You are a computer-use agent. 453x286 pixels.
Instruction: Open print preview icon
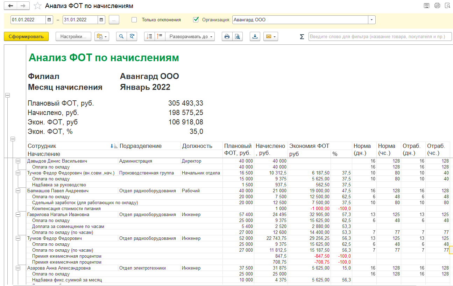238,36
